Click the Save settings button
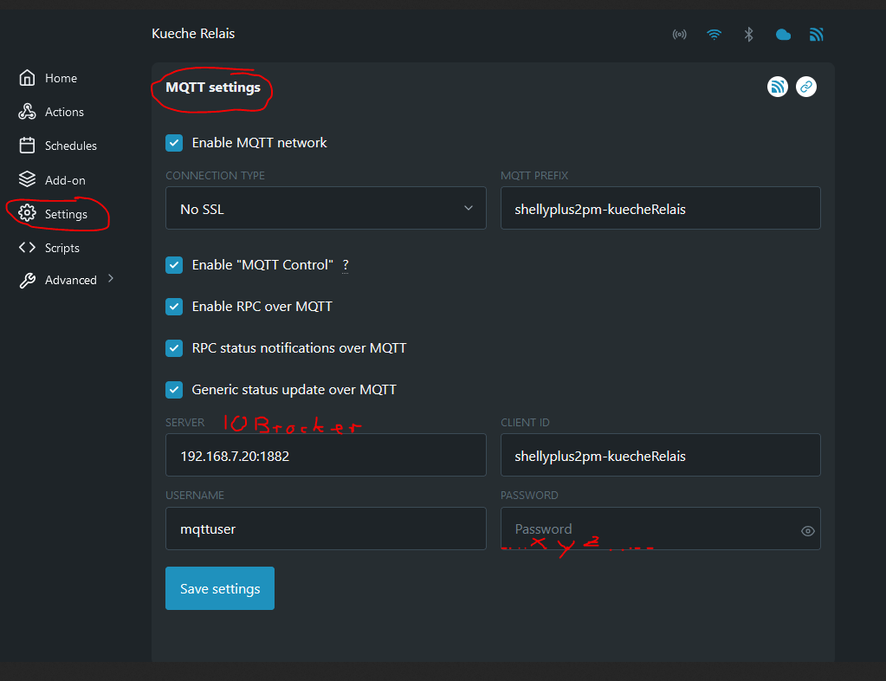 point(220,588)
